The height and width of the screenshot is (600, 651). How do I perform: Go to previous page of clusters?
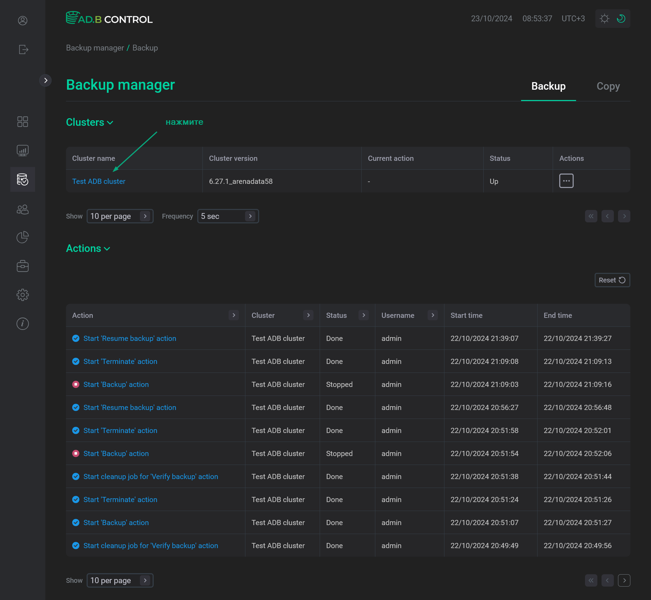coord(607,216)
